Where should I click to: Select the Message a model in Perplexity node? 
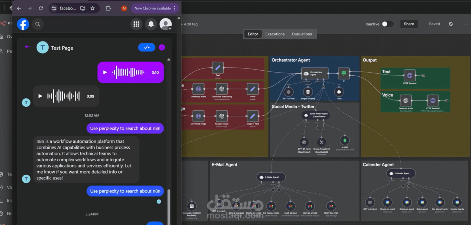[x=192, y=206]
